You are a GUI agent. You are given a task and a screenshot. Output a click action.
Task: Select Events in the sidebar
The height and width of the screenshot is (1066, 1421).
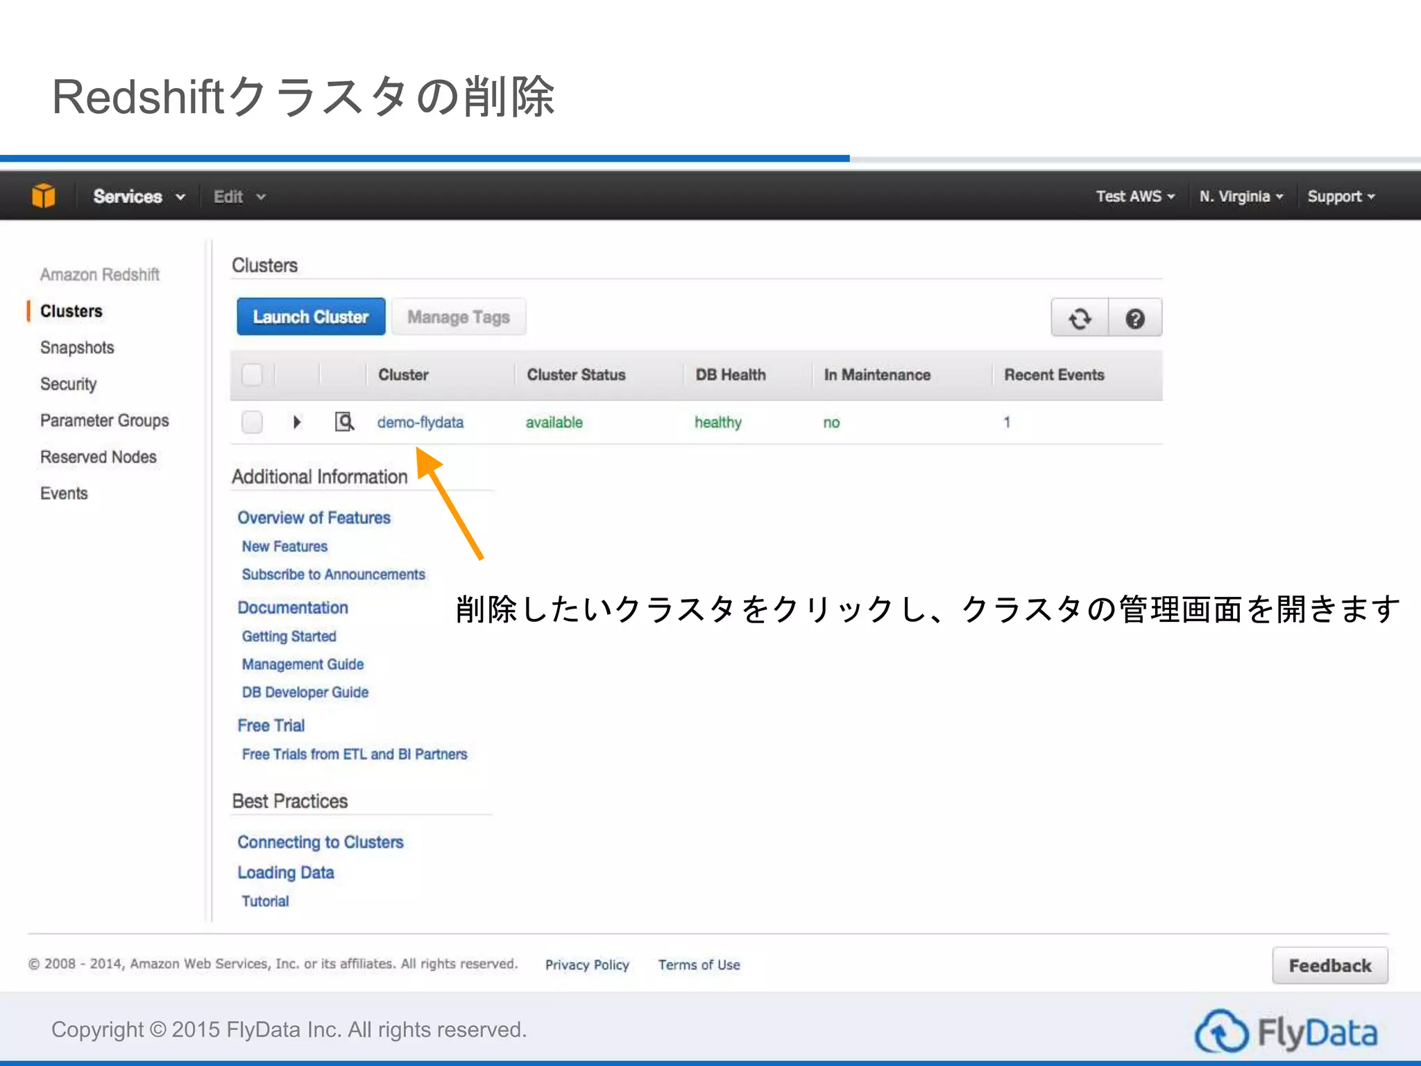tap(64, 493)
